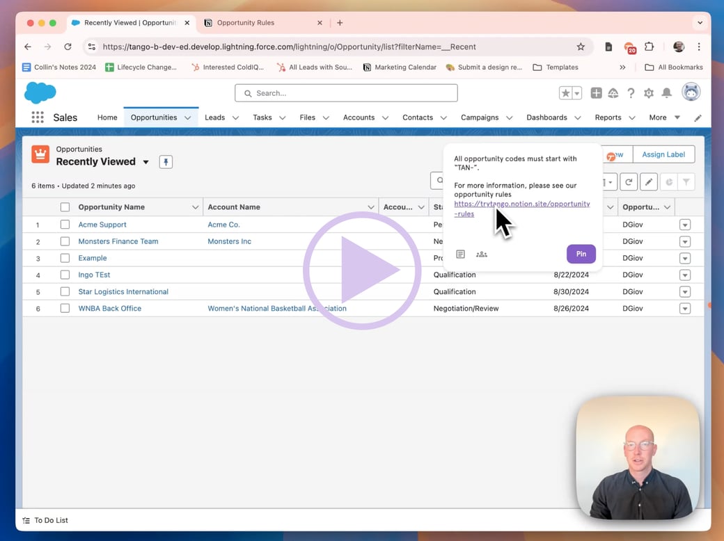Select the Acme Support row checkbox

click(x=65, y=225)
